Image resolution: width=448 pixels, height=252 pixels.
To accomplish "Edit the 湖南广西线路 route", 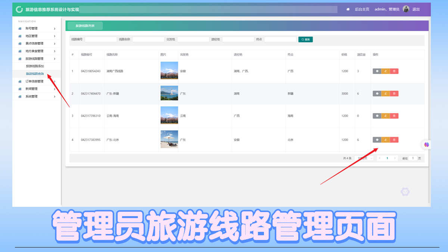I will tap(386, 71).
